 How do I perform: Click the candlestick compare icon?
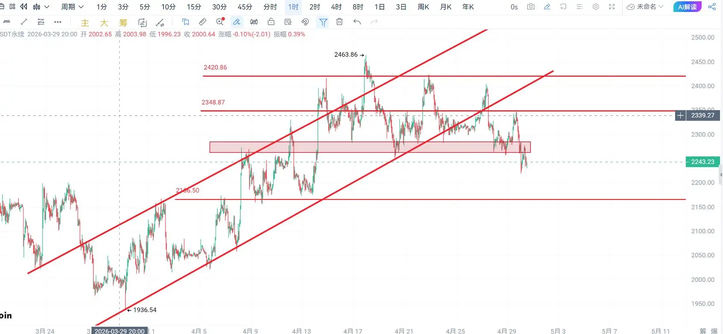coord(254,22)
